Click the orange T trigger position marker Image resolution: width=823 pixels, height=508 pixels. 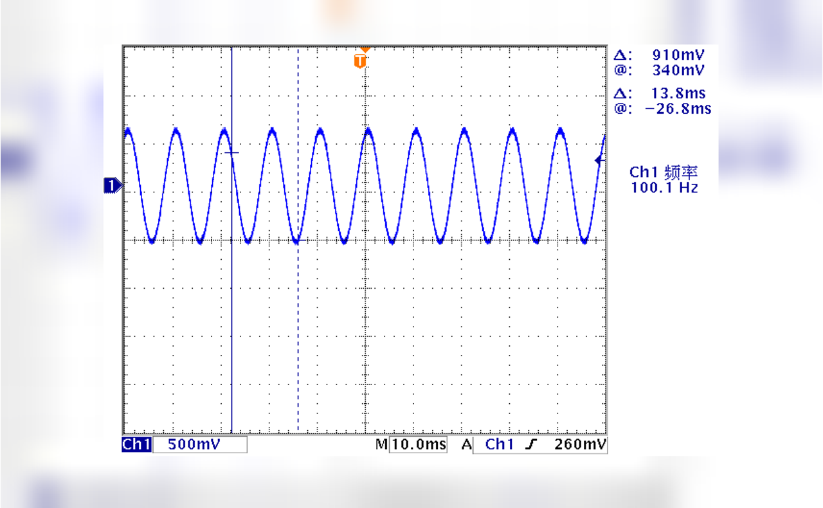tap(360, 60)
